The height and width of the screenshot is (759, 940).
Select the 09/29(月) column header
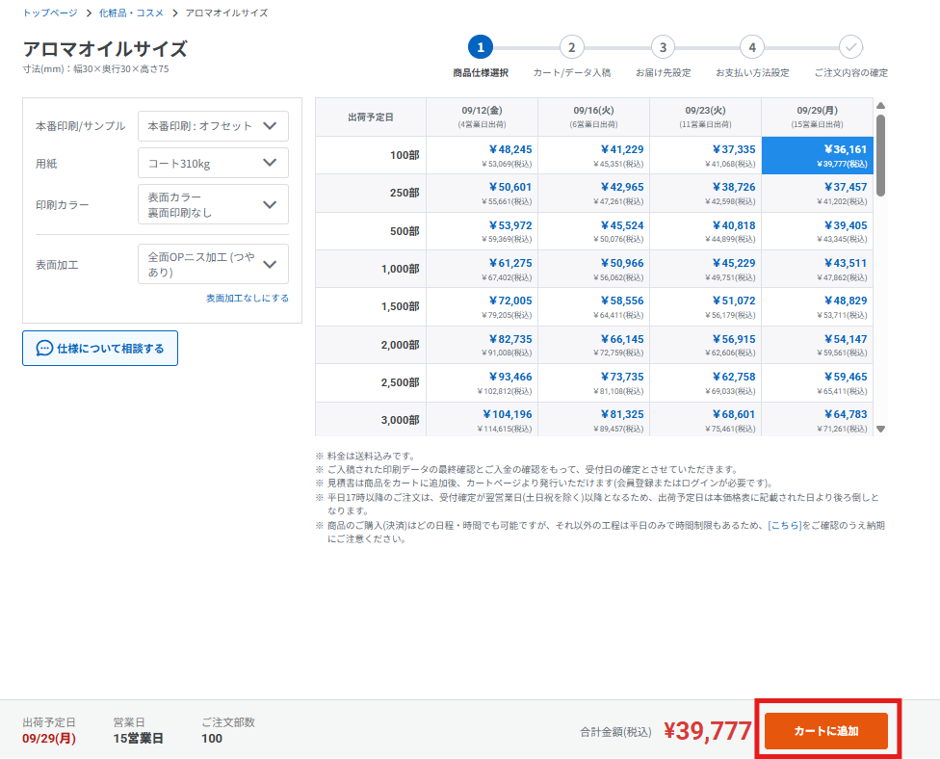tap(817, 117)
